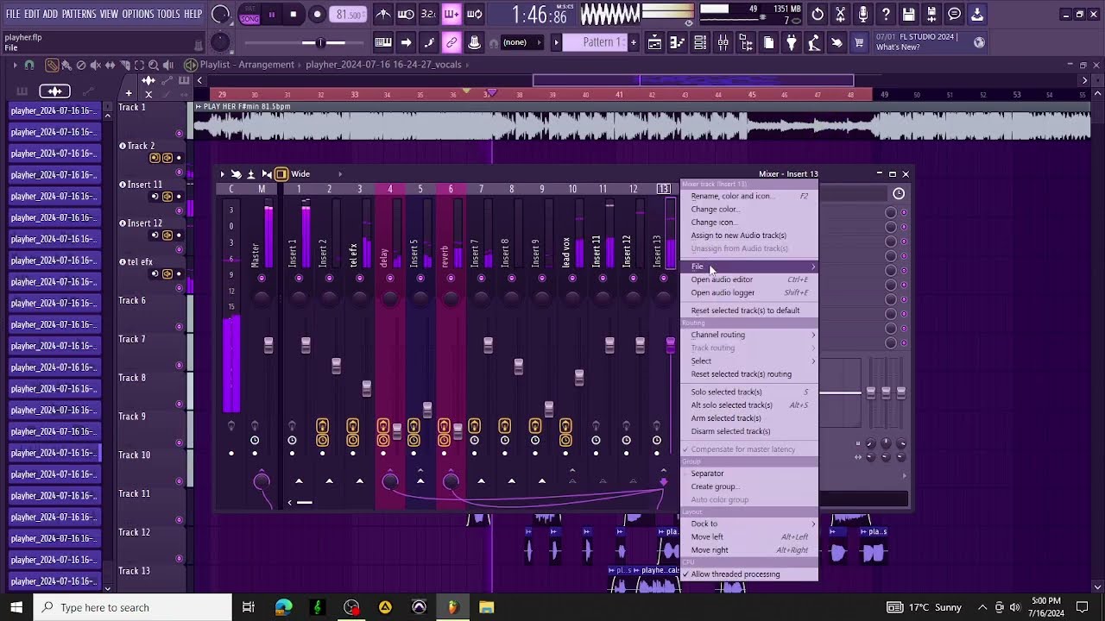
Task: Expand the Dock to submenu
Action: pyautogui.click(x=748, y=524)
